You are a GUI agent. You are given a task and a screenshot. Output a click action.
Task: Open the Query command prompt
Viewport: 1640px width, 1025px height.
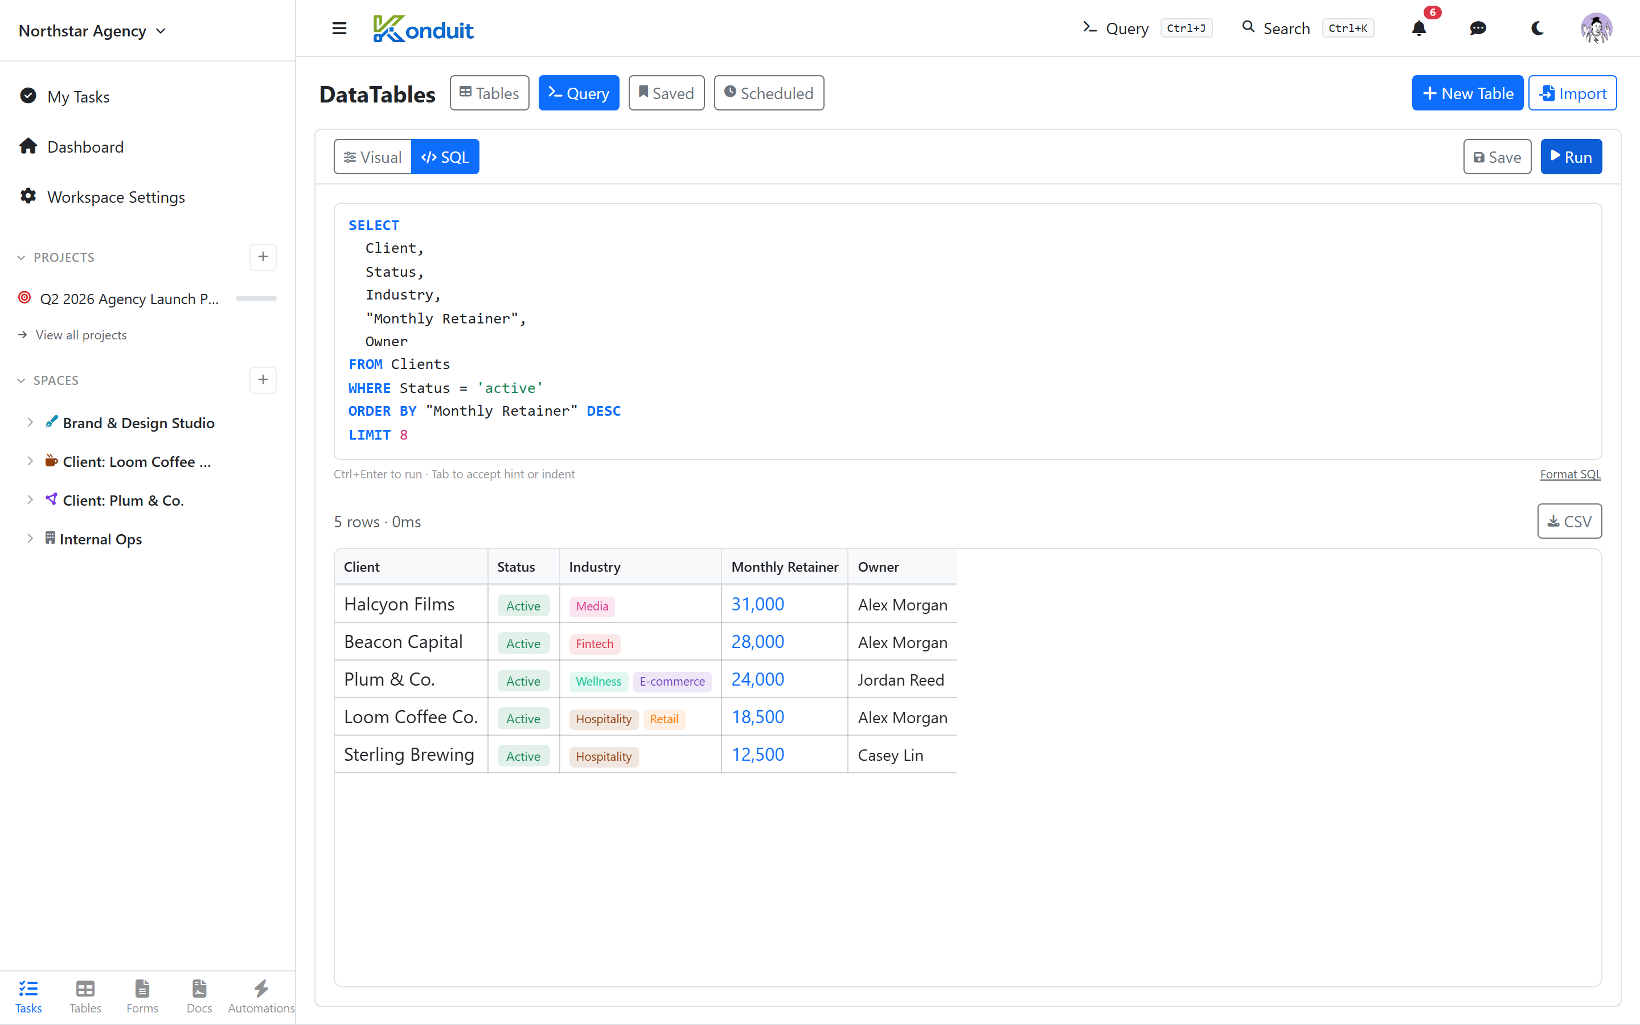point(1147,28)
